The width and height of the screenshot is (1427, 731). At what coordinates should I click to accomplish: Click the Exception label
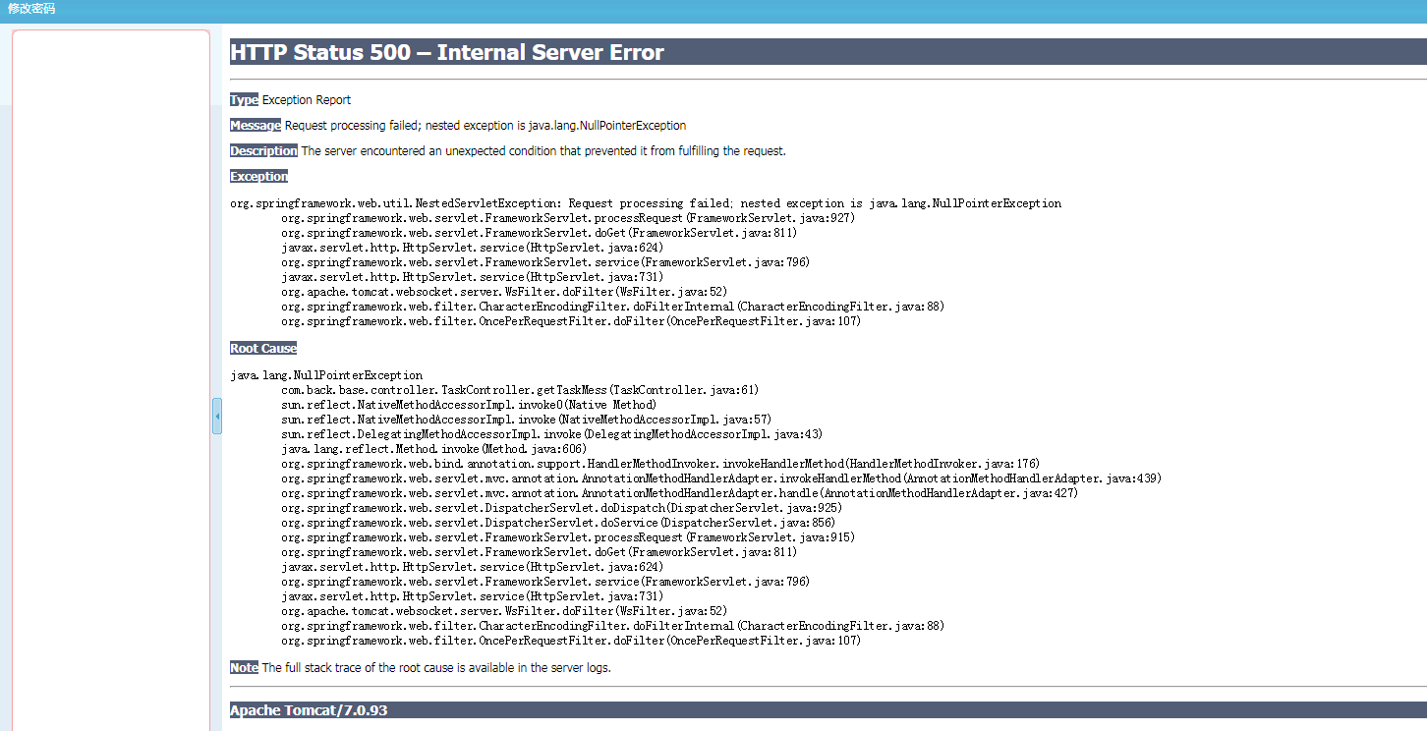[259, 177]
